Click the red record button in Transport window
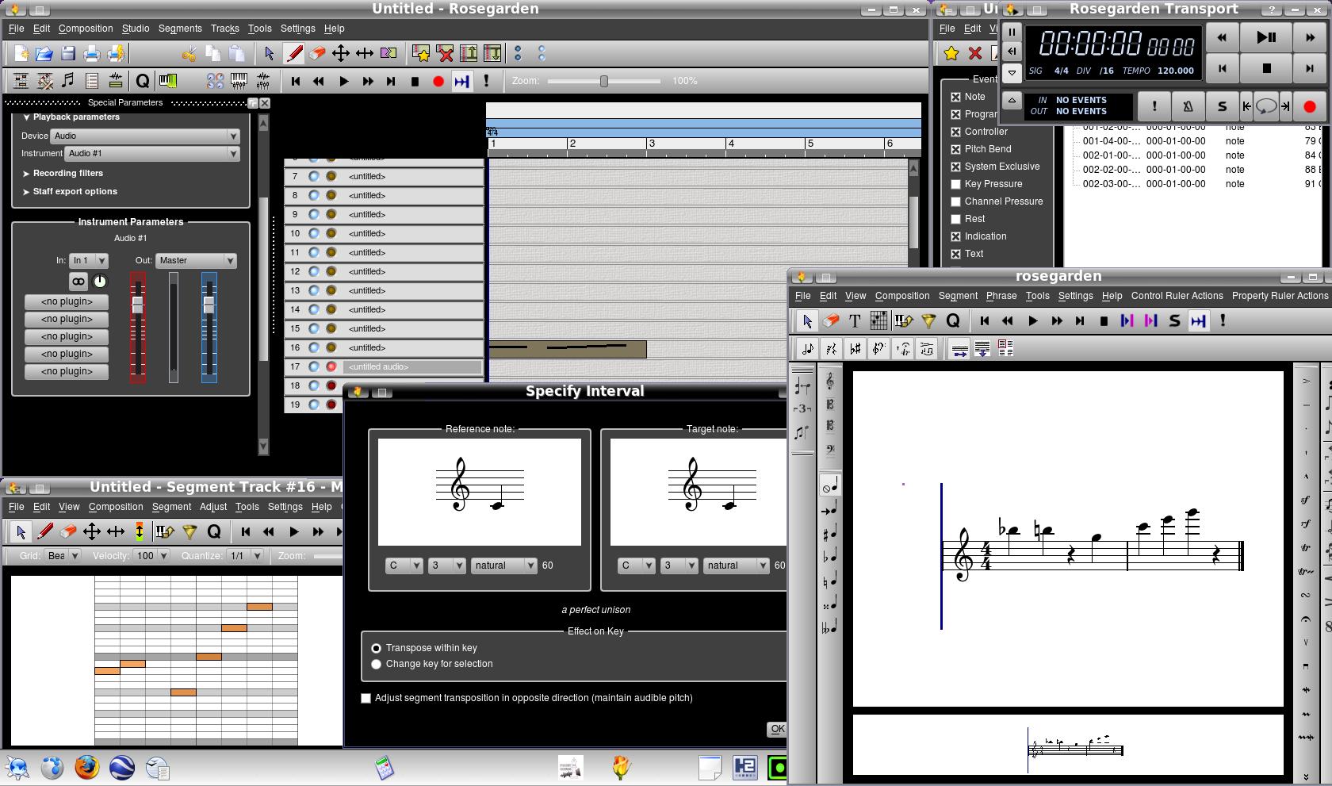 coord(1310,106)
